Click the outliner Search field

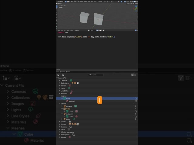pos(96,75)
